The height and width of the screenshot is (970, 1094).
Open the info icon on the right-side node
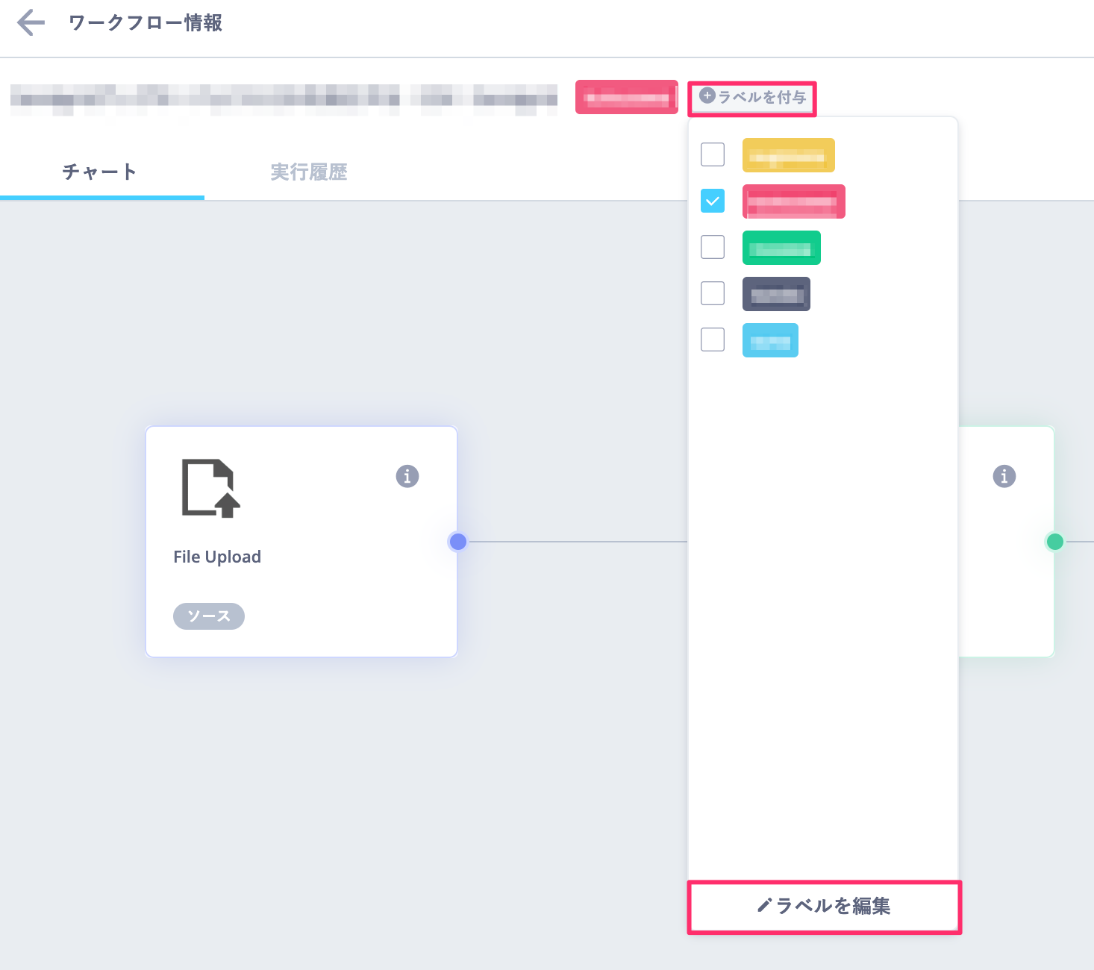[x=1004, y=475]
